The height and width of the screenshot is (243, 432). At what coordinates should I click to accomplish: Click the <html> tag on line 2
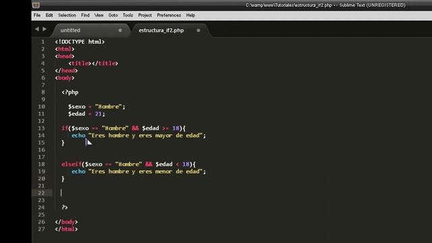pyautogui.click(x=65, y=49)
